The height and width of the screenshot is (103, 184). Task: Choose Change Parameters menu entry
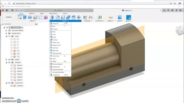[x=60, y=72]
